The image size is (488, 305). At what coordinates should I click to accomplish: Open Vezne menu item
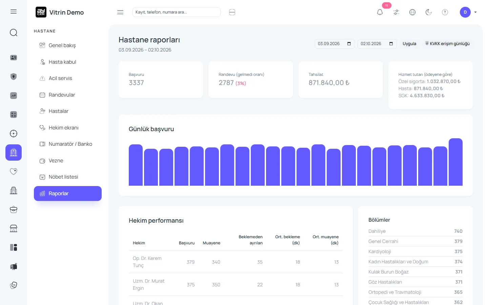click(68, 161)
